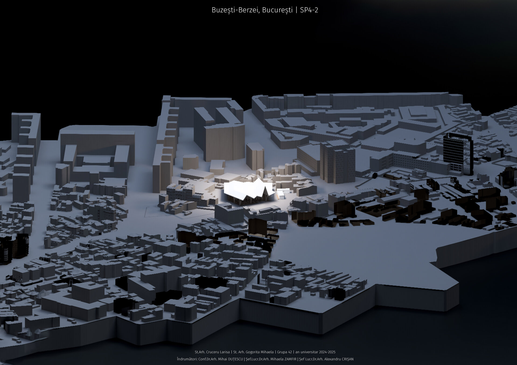Click the 'SP4-2' label in title
Screen dimensions: 517x365
tap(309, 10)
